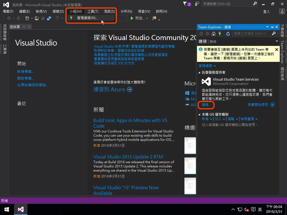
Task: Click the Open File folder toolbar icon
Action: 37,18
